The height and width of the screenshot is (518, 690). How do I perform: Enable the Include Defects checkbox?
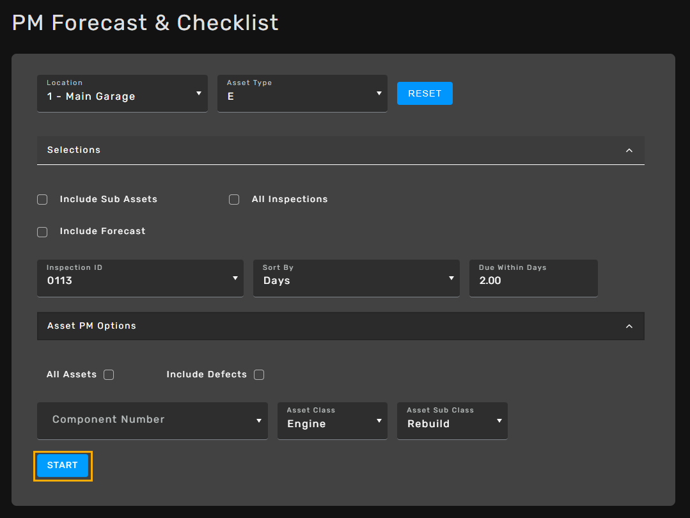coord(259,375)
